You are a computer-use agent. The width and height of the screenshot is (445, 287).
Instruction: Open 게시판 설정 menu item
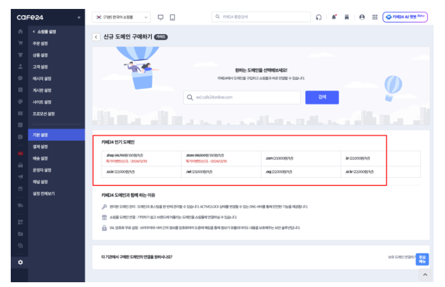(x=42, y=90)
